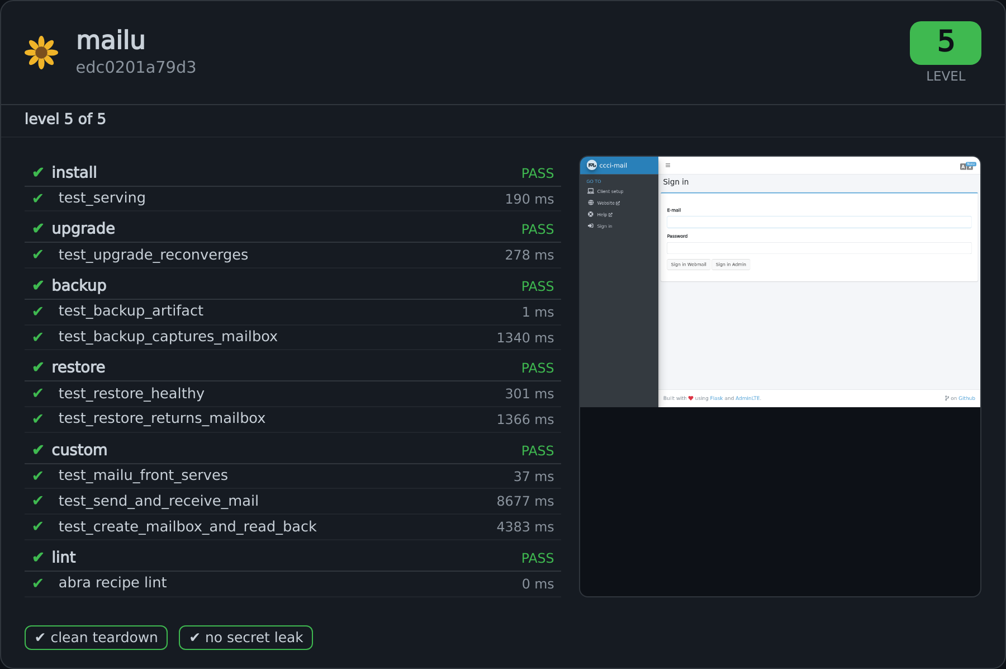The width and height of the screenshot is (1006, 669).
Task: Click the test_mailu_front_serves row text
Action: point(143,475)
